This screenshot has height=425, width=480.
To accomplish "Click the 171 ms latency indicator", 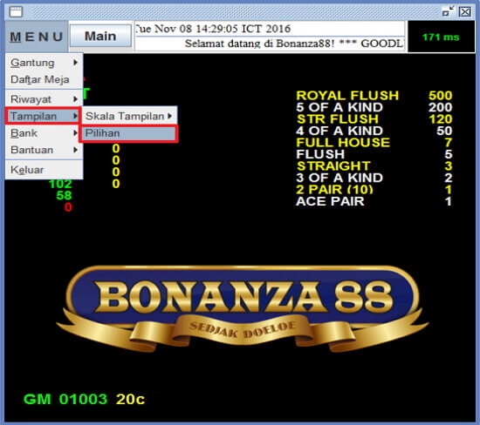I will (441, 37).
